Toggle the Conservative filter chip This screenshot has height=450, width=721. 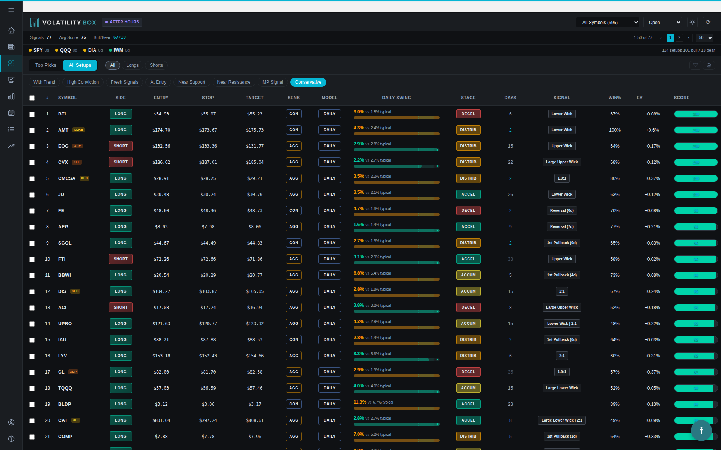(x=308, y=82)
